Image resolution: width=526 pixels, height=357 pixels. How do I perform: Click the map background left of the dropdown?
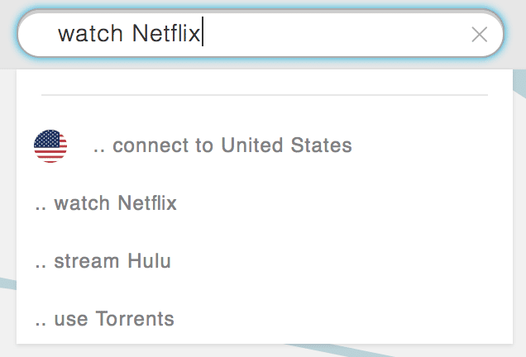[x=8, y=201]
